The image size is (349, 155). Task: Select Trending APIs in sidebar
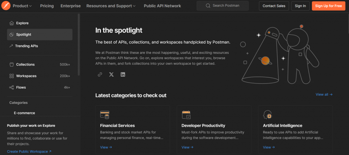(26, 46)
